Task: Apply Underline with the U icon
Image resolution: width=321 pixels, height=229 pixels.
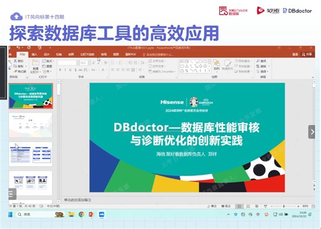Action: (70, 70)
